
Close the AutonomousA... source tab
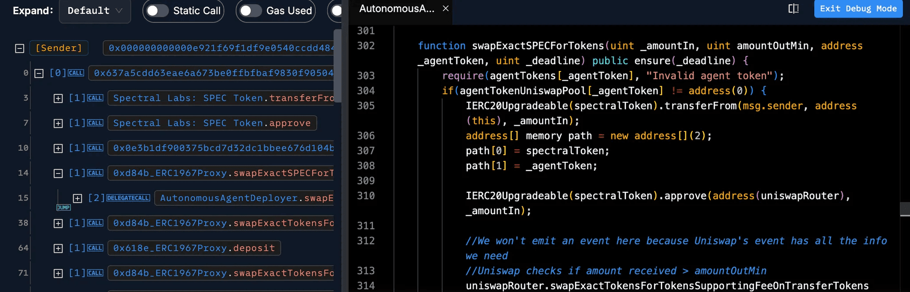(446, 9)
